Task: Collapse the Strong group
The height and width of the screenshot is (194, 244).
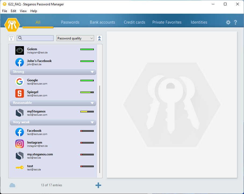Action: pos(92,72)
